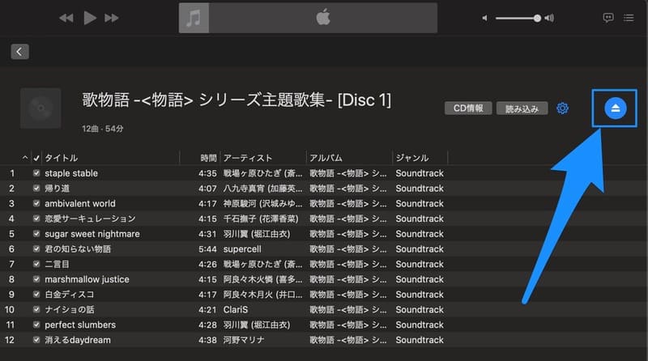Toggle the checkbox for "sugar sweet nightmare"

click(x=36, y=234)
